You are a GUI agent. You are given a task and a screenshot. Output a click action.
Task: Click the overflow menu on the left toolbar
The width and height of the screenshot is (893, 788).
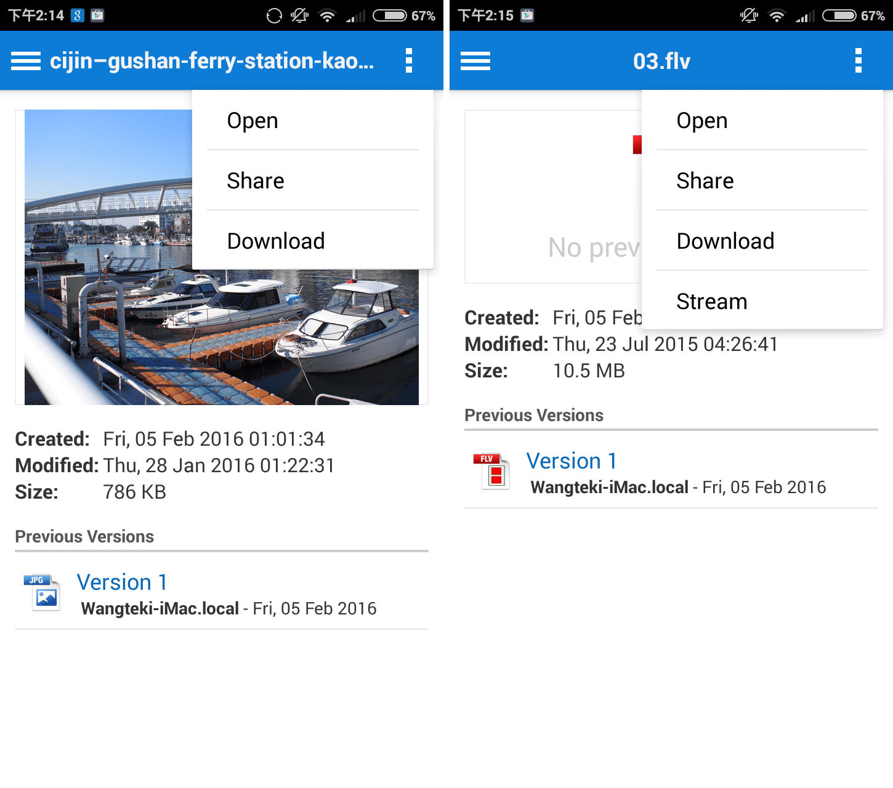(x=409, y=60)
